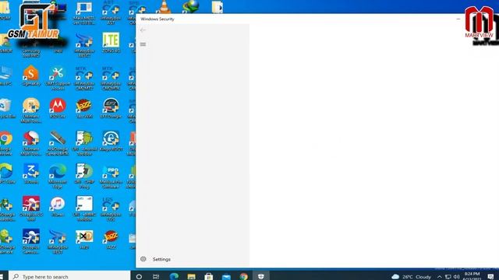Launch the red Octoplus LG tool icon

31,209
